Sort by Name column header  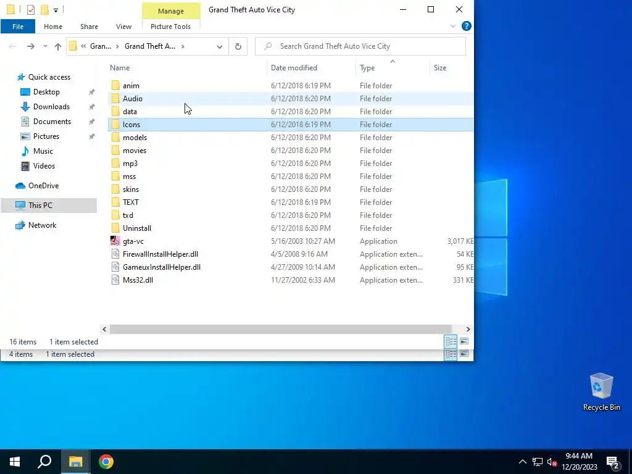pyautogui.click(x=120, y=68)
